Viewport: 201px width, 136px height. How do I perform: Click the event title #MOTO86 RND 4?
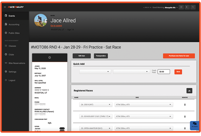tap(76, 47)
